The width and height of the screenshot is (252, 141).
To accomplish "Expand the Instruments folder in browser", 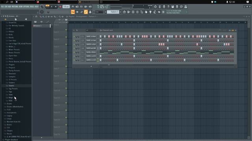I will (11, 112).
